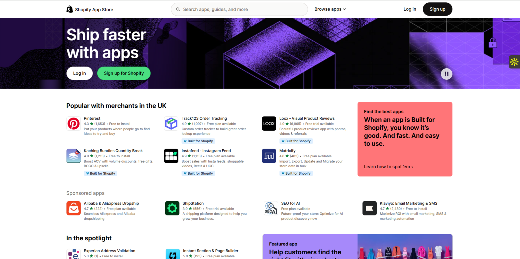Open the Instafeed app icon
520x259 pixels.
(x=171, y=156)
